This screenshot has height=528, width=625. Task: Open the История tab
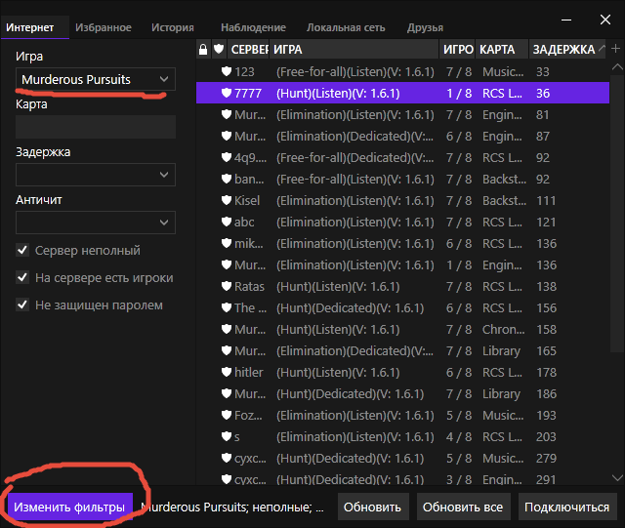click(x=173, y=27)
